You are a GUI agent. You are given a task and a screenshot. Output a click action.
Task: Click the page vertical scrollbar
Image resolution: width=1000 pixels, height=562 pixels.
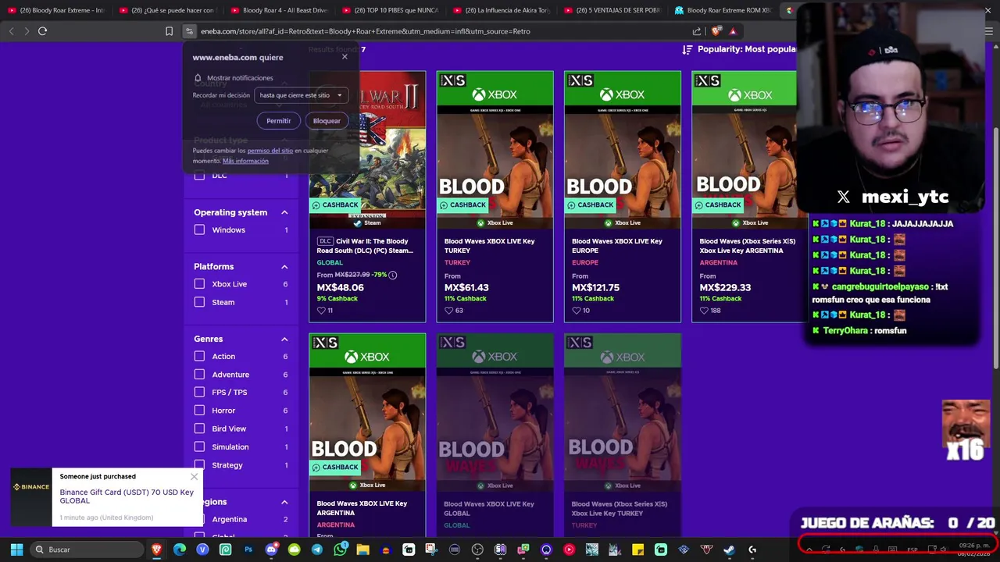[995, 250]
